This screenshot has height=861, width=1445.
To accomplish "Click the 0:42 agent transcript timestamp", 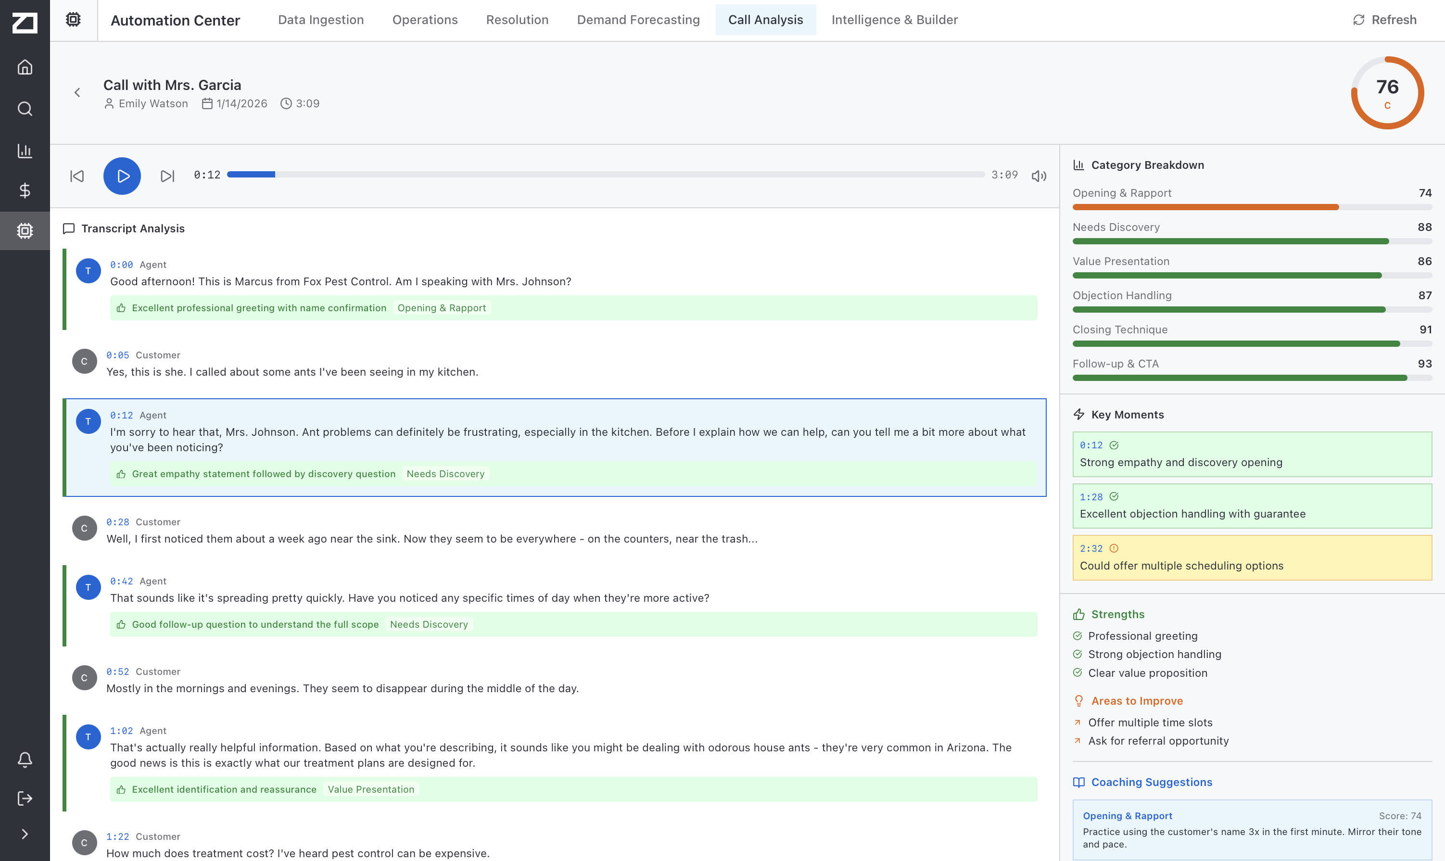I will [x=121, y=582].
